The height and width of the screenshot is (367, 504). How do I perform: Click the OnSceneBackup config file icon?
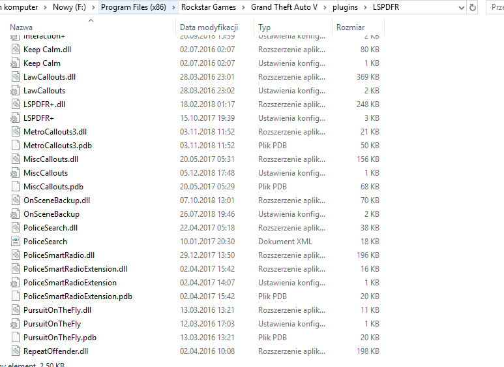click(15, 214)
